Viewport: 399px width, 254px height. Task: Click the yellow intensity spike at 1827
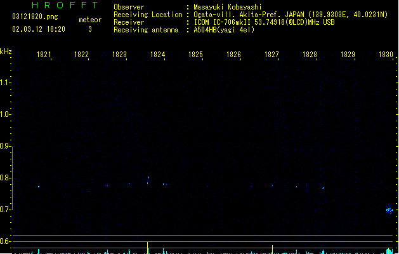(x=272, y=250)
